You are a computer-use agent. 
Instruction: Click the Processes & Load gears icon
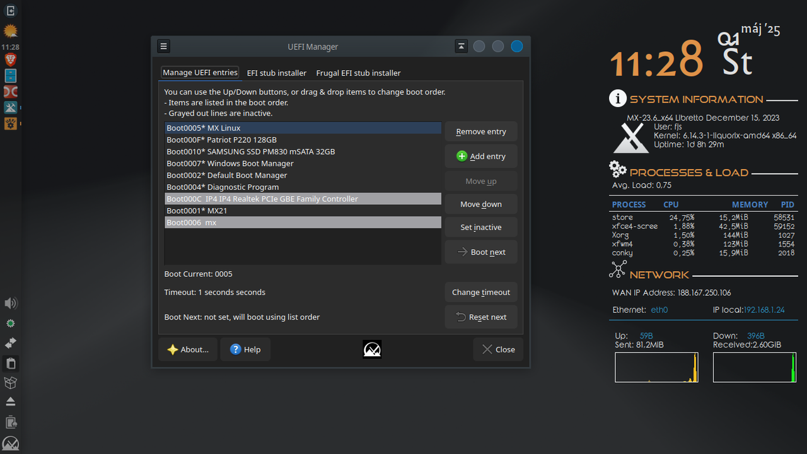[x=618, y=169]
